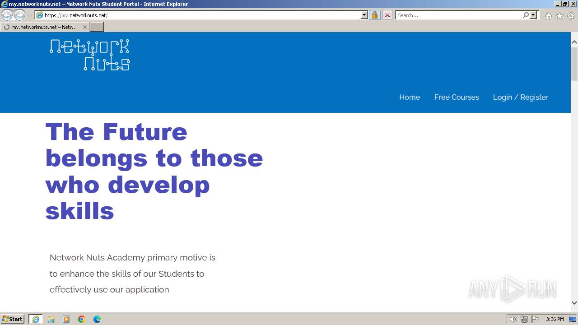Click the 'Network Nuts Academy primary motive' paragraph
This screenshot has width=578, height=325.
pyautogui.click(x=132, y=274)
